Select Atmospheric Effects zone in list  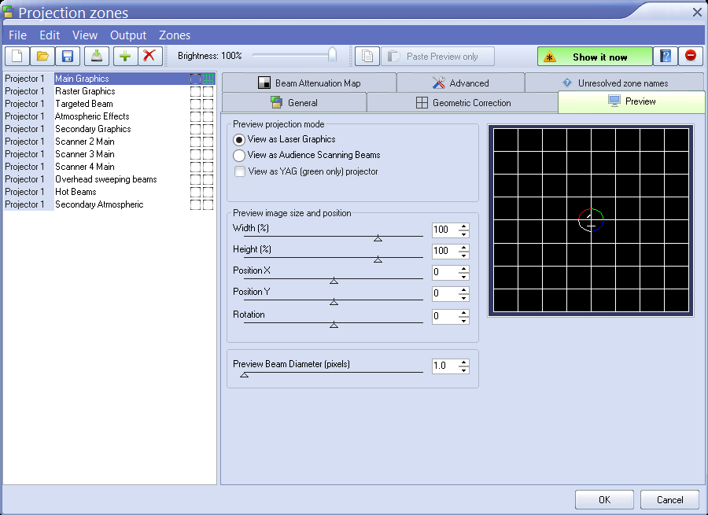click(x=92, y=116)
